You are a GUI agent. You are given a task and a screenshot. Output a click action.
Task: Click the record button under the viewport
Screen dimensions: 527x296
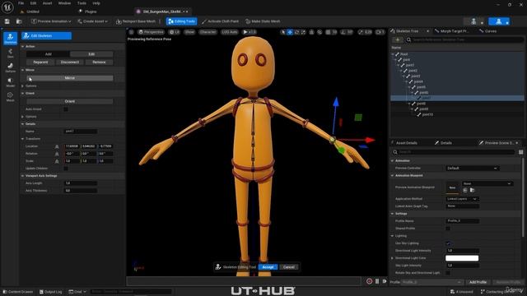point(369,281)
